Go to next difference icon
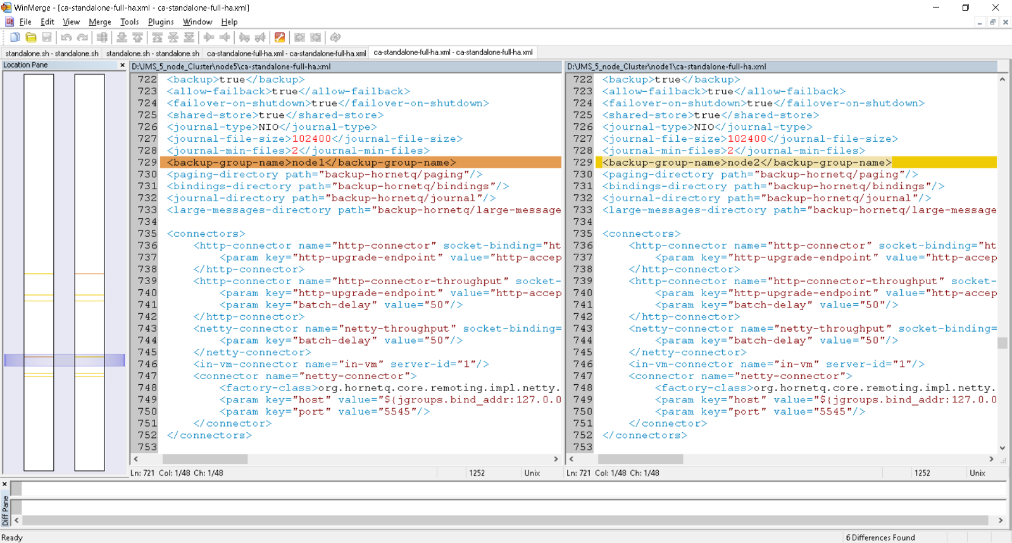Viewport: 1012px width, 543px height. (122, 37)
